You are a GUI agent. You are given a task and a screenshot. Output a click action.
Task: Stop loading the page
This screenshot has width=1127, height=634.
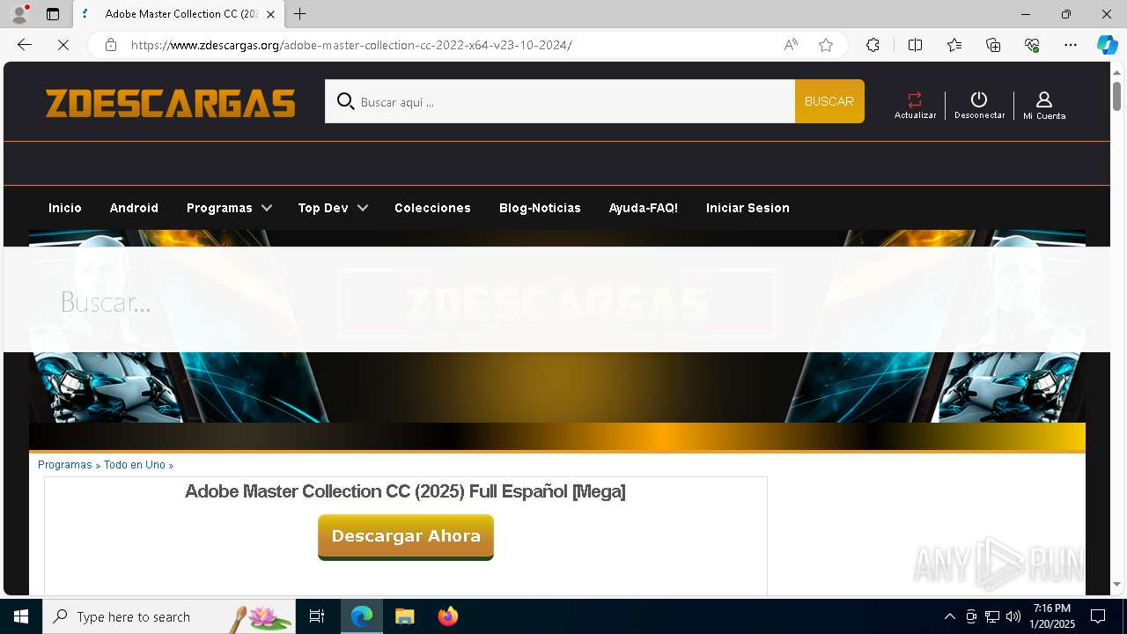point(63,45)
